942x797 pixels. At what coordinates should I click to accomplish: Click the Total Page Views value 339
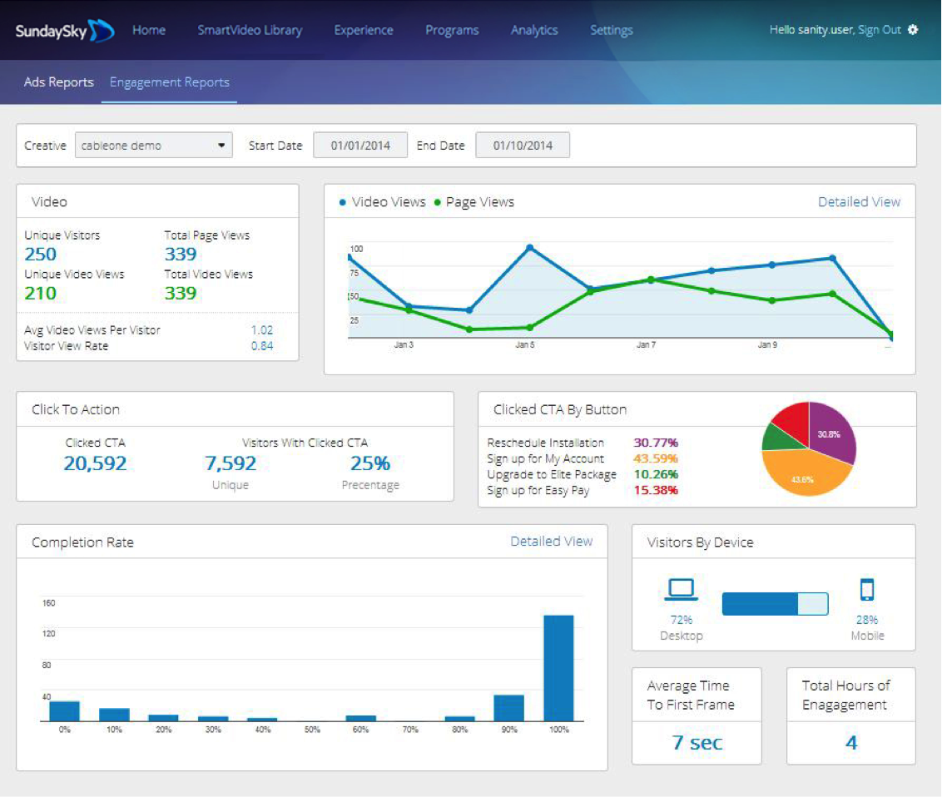point(181,254)
